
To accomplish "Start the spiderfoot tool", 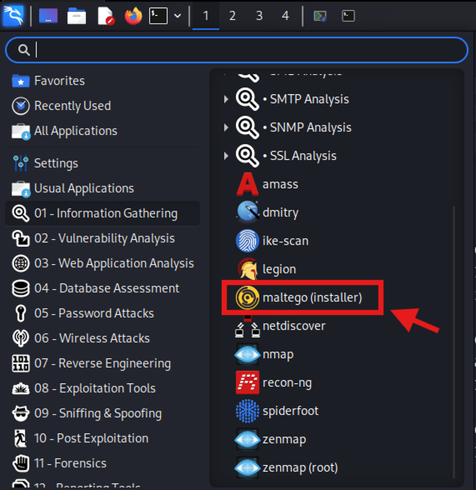I will 290,411.
